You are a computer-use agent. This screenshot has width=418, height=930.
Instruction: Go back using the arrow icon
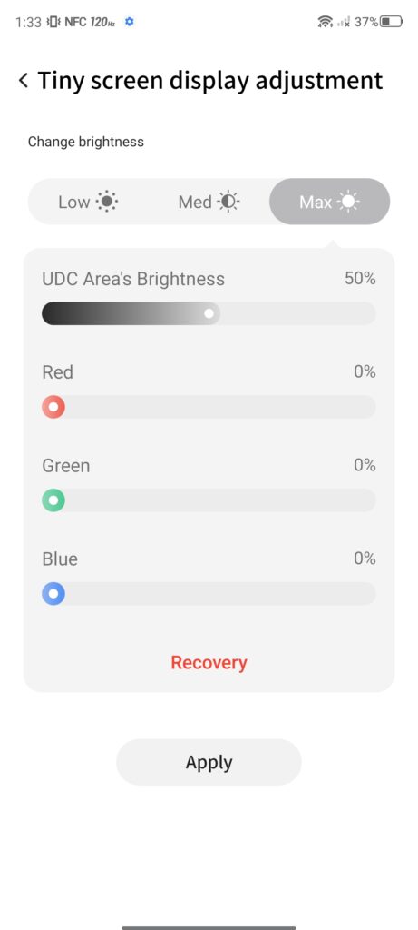coord(24,81)
